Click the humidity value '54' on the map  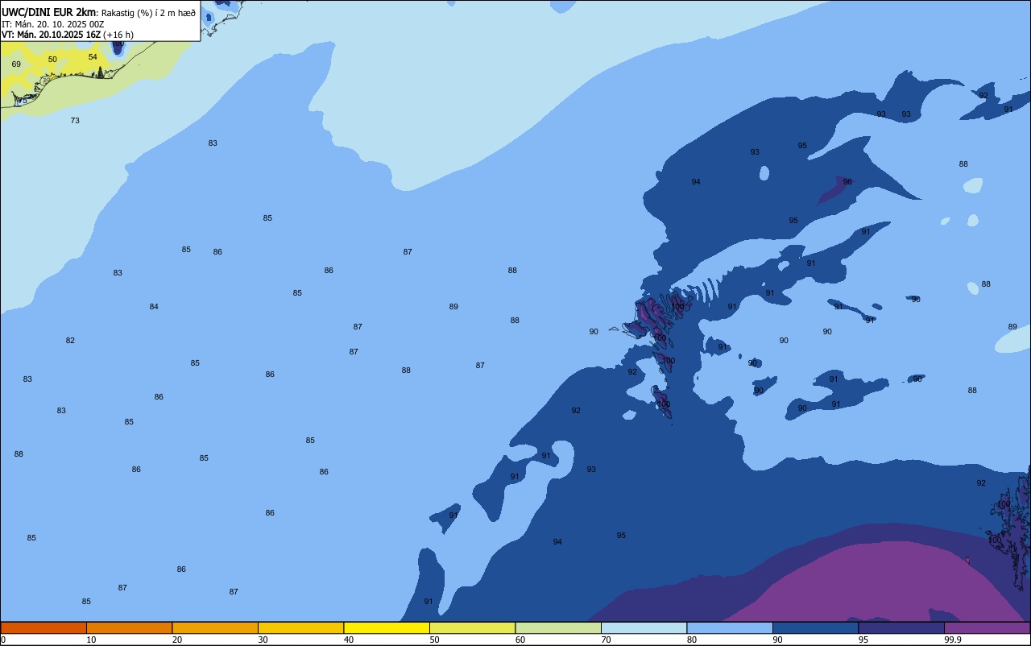coord(93,57)
